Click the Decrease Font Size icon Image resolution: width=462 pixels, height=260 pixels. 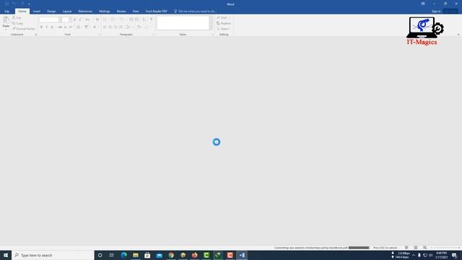(x=80, y=19)
